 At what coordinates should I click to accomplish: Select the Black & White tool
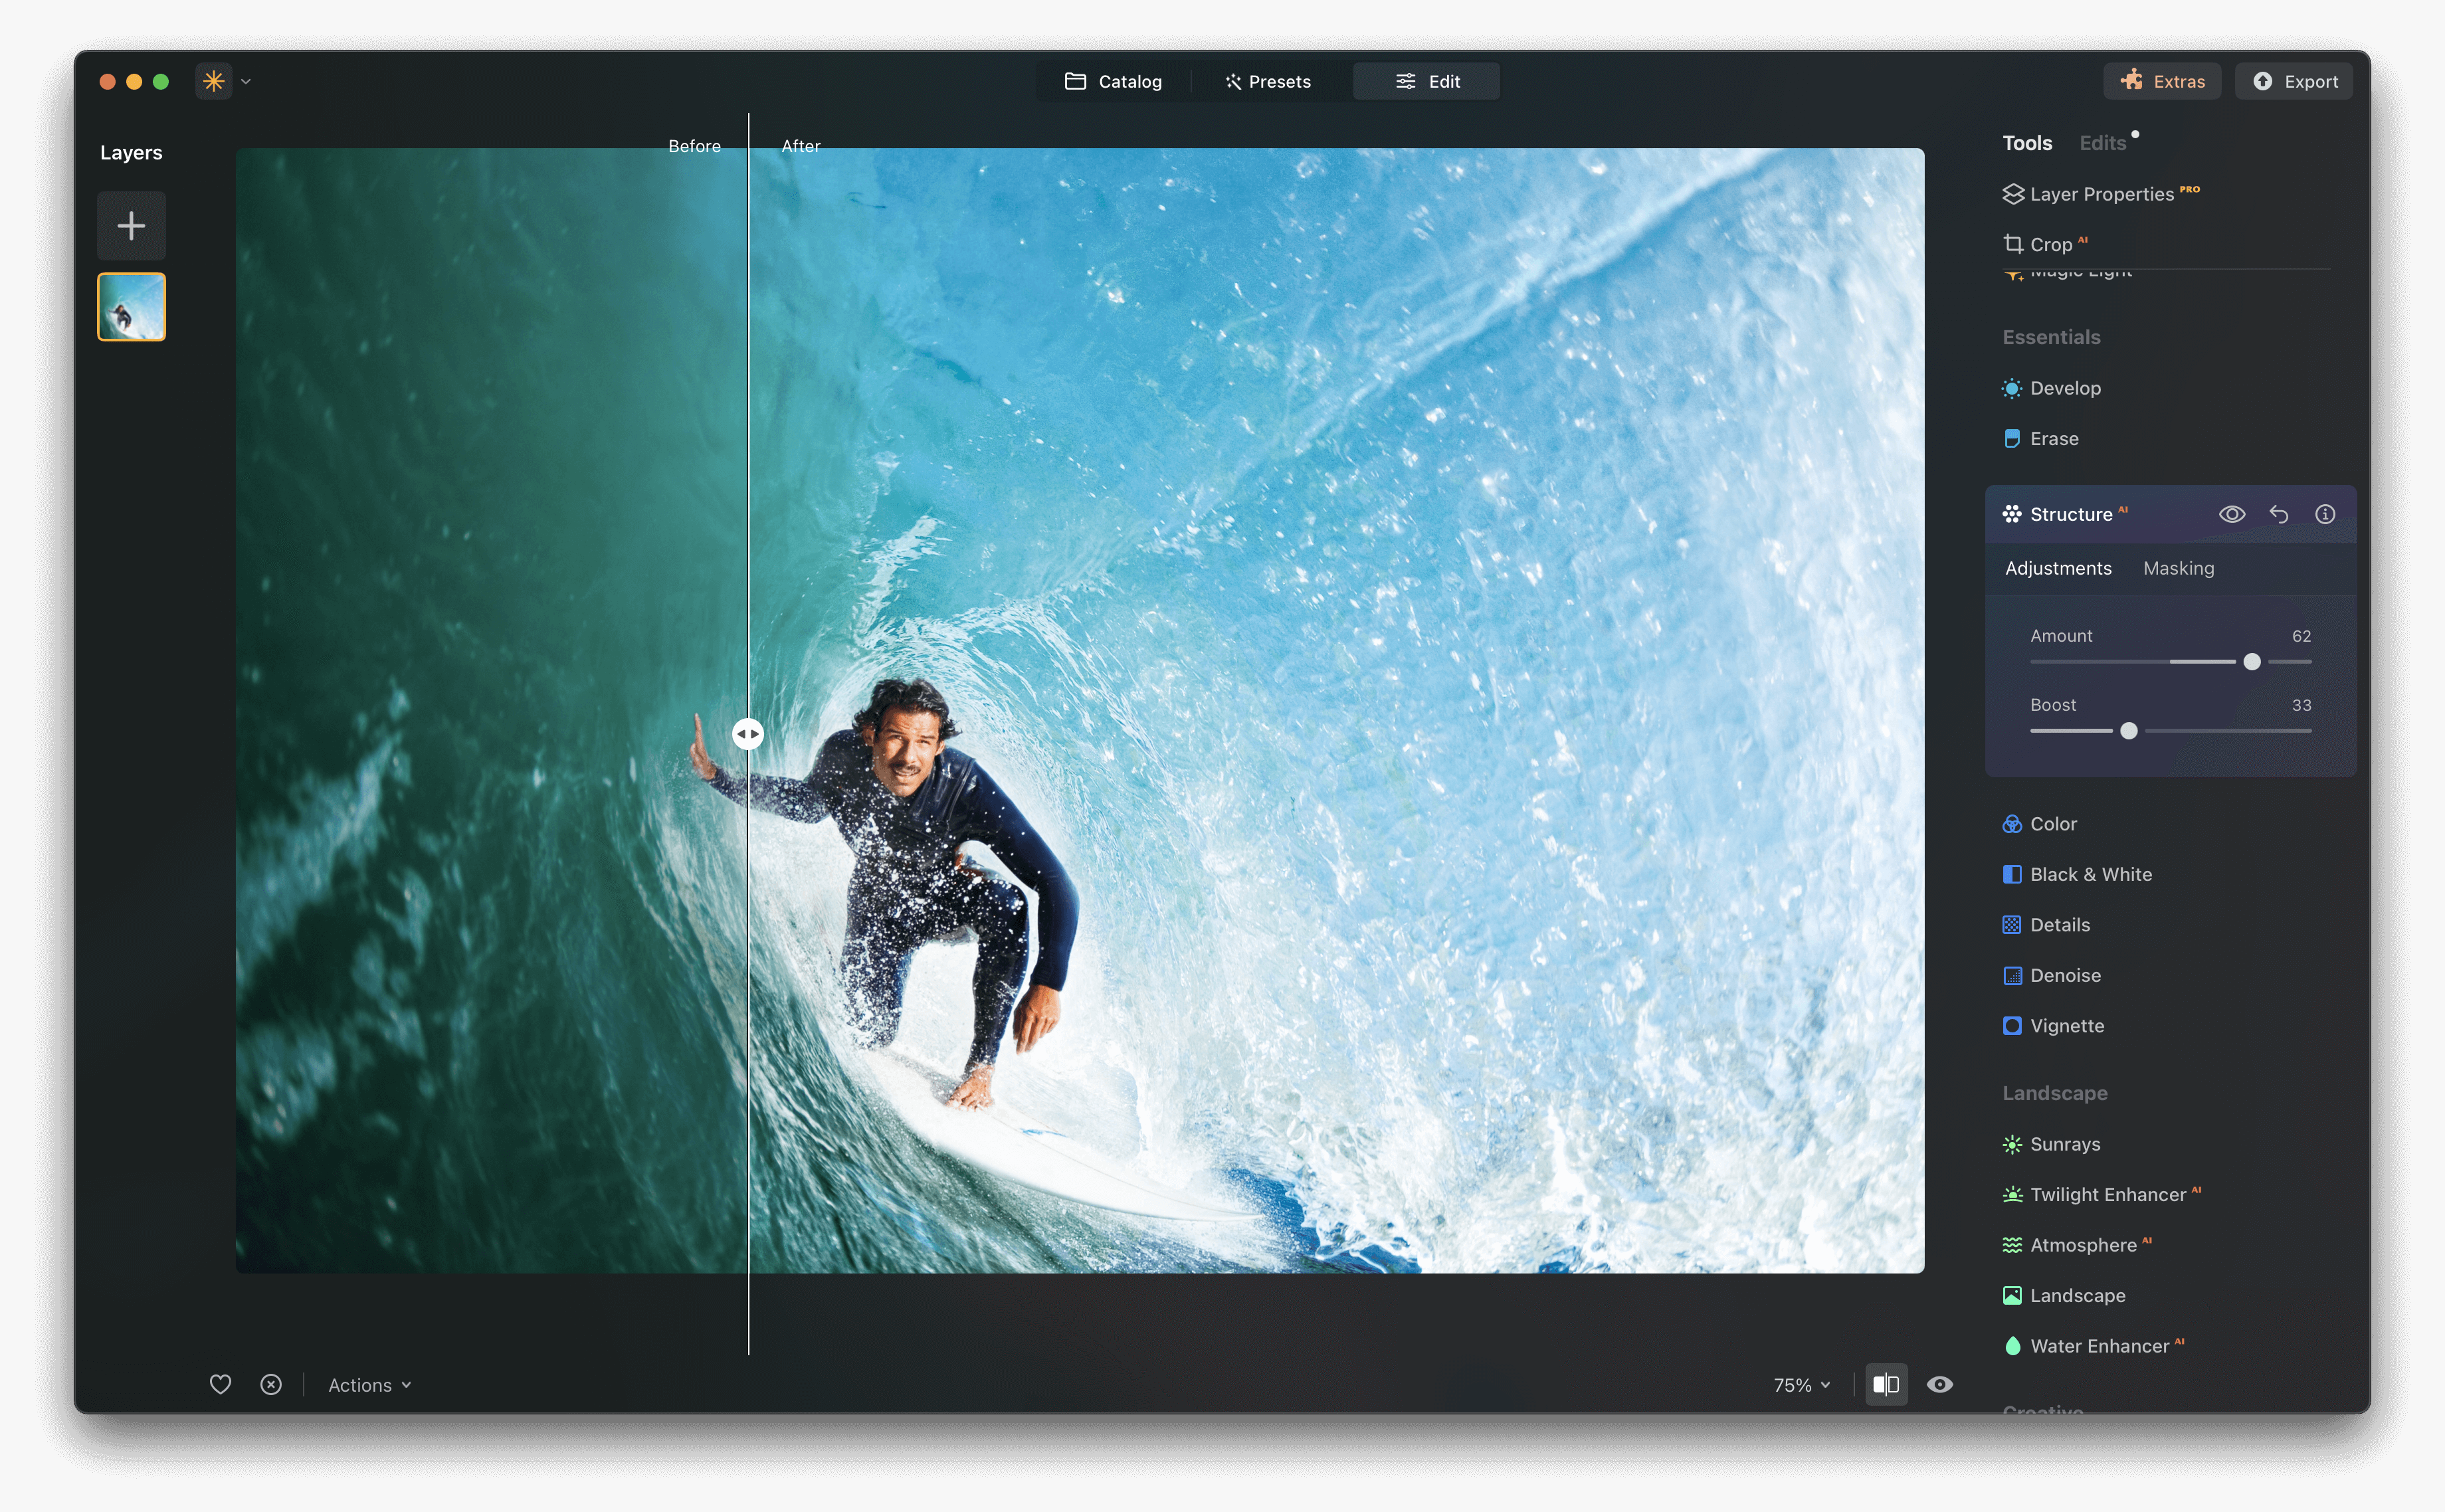point(2091,873)
